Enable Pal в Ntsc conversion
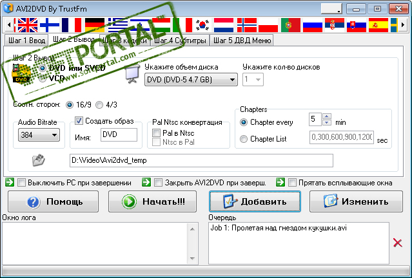412x278 pixels. point(156,133)
